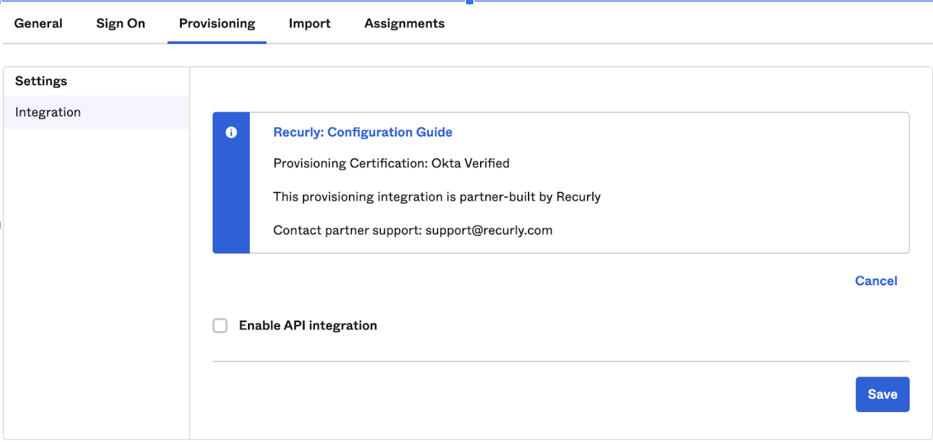Viewport: 933px width, 442px height.
Task: Open the Assignments tab
Action: tap(404, 24)
